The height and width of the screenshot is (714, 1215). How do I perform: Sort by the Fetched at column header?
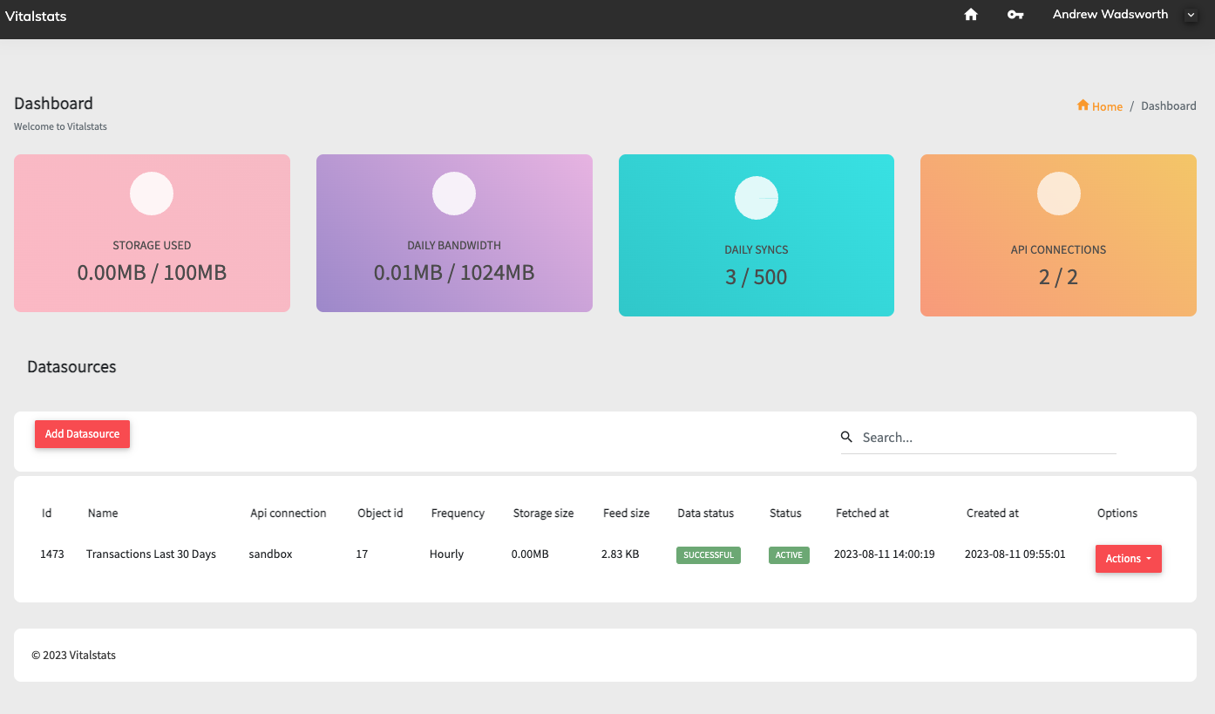[x=862, y=513]
